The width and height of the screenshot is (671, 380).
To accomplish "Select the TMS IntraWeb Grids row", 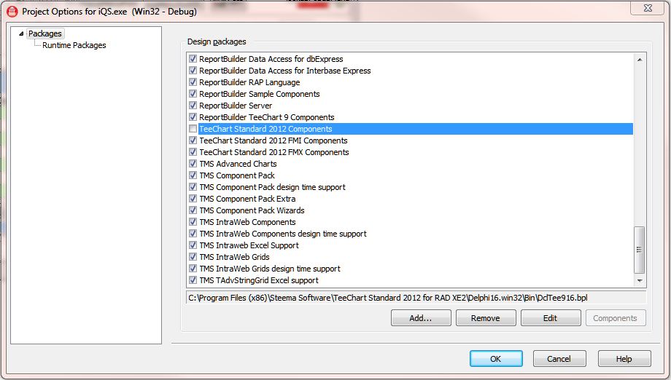I will (411, 257).
